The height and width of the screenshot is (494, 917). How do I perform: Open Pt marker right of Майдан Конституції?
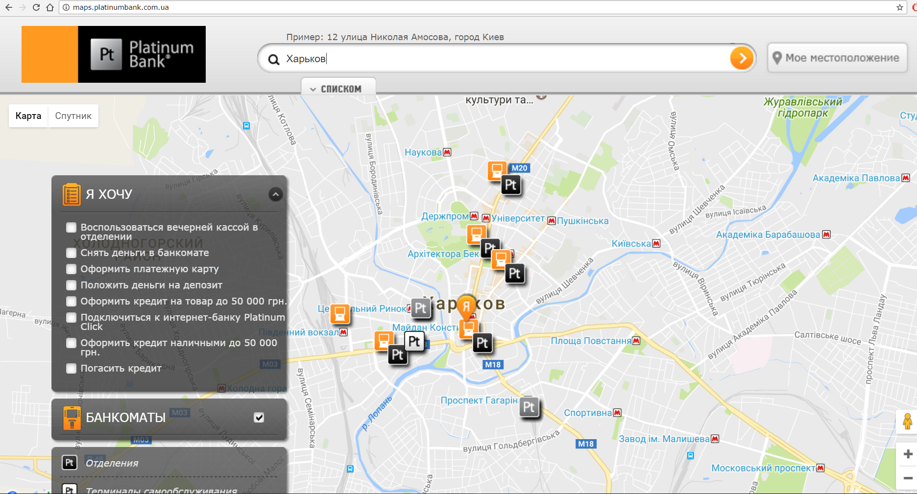pyautogui.click(x=483, y=343)
